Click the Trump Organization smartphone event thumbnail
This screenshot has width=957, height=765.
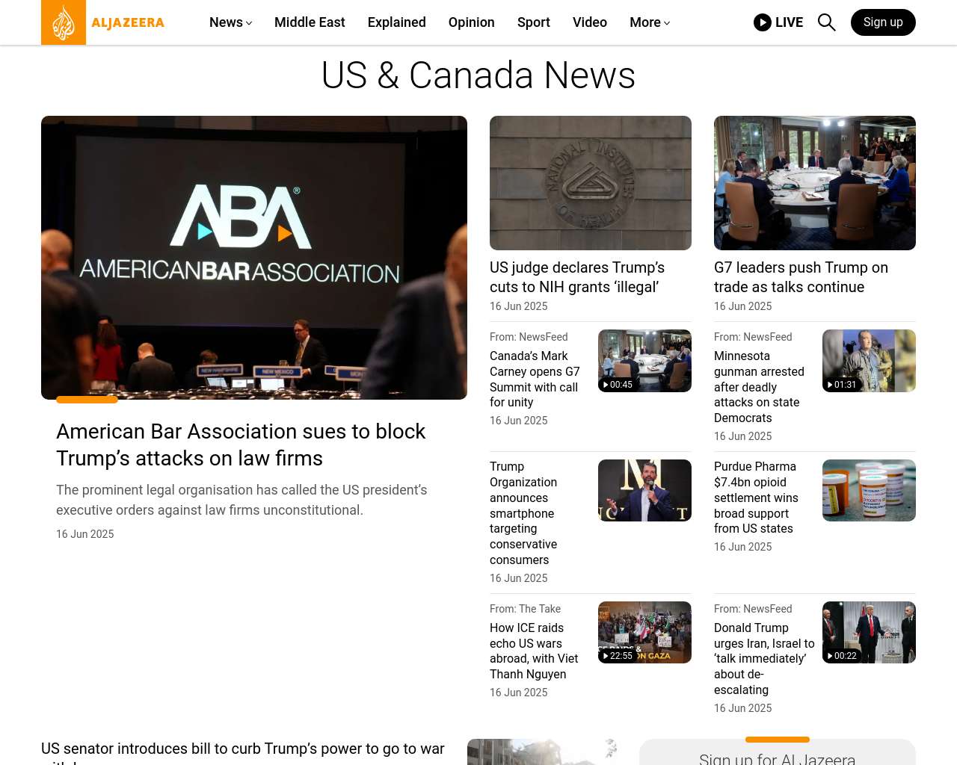644,490
